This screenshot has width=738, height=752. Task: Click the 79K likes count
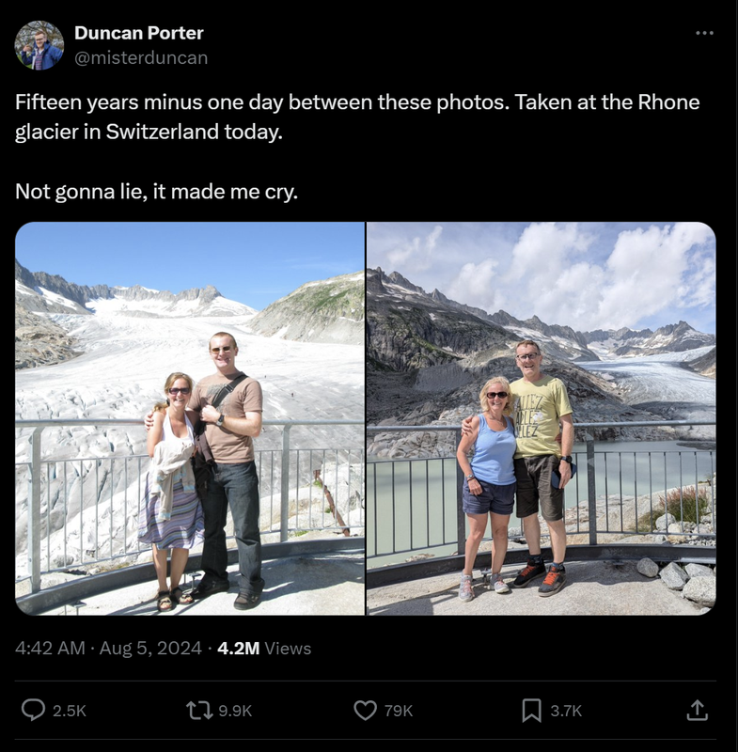pyautogui.click(x=399, y=711)
